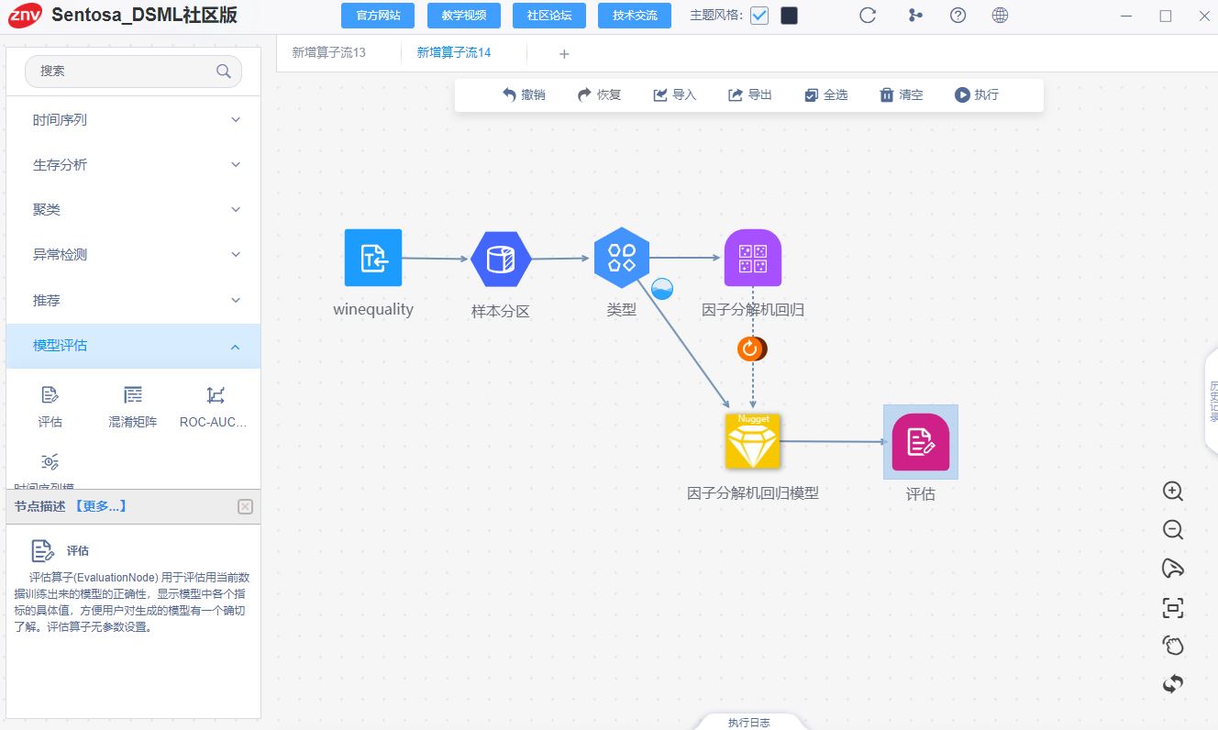This screenshot has width=1218, height=730.
Task: Expand the 异常检测 category
Action: point(133,255)
